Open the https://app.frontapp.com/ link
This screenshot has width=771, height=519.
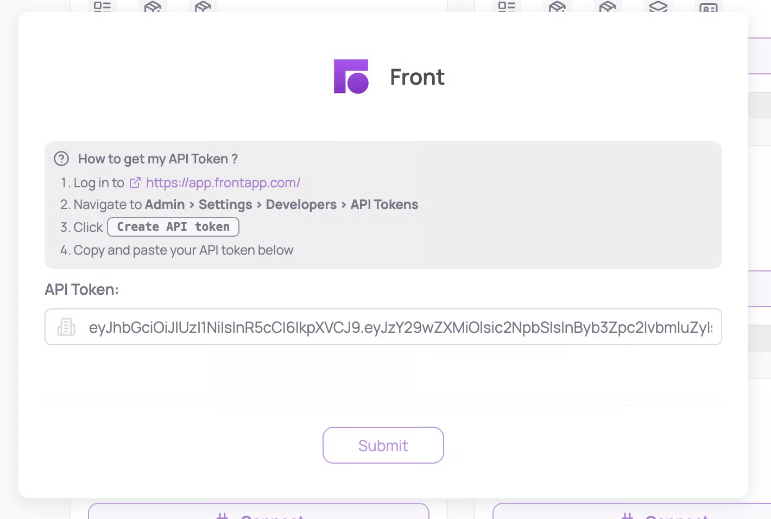(x=223, y=183)
